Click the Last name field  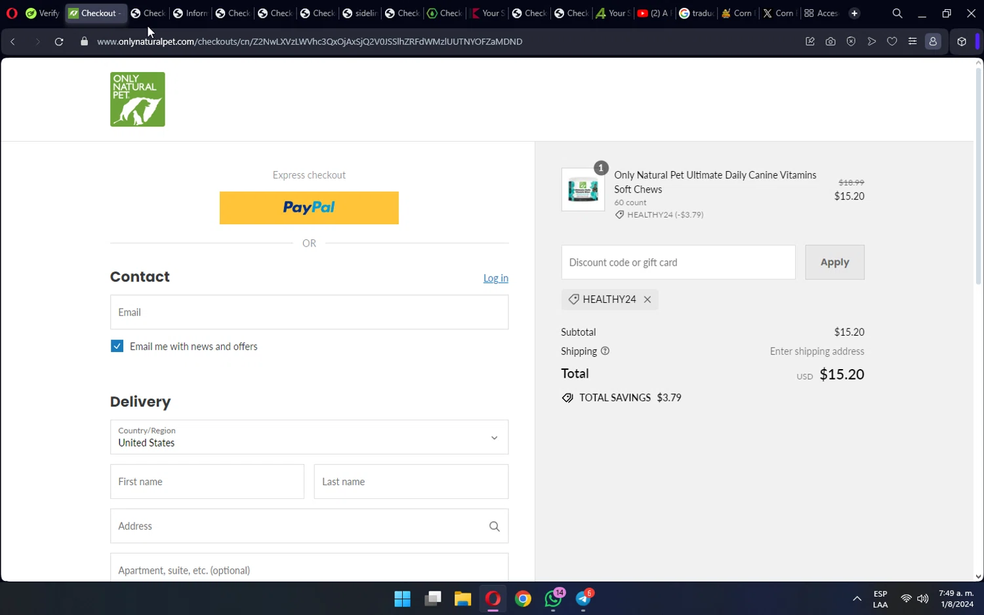tap(411, 482)
